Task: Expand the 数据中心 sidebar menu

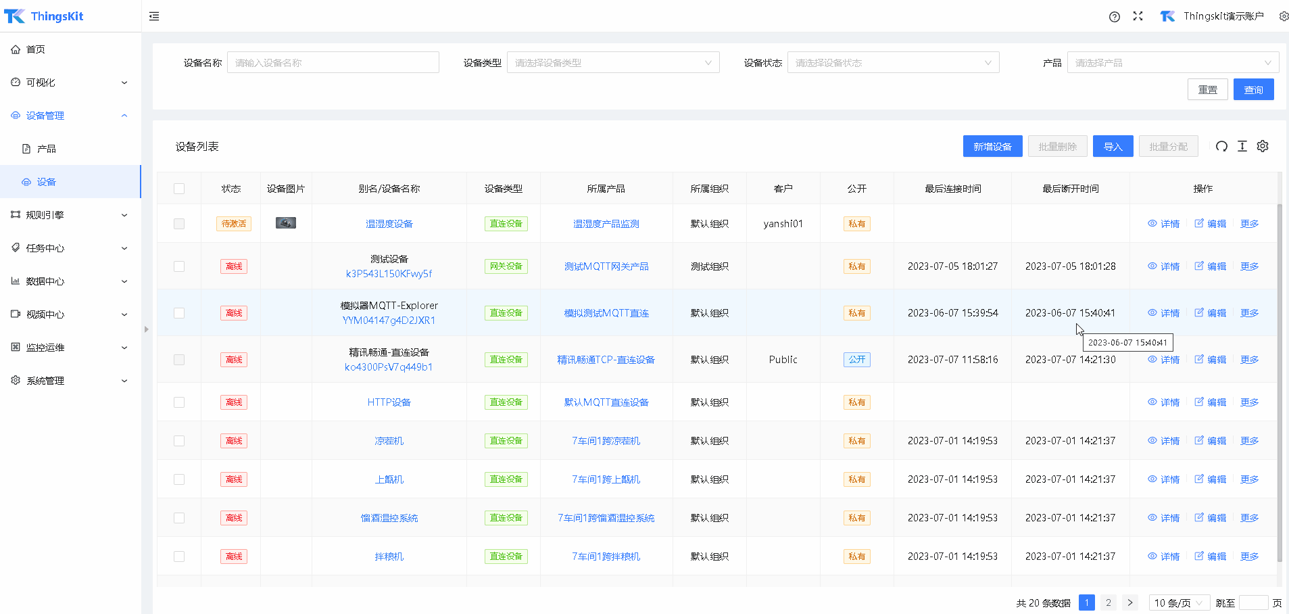Action: click(x=70, y=281)
